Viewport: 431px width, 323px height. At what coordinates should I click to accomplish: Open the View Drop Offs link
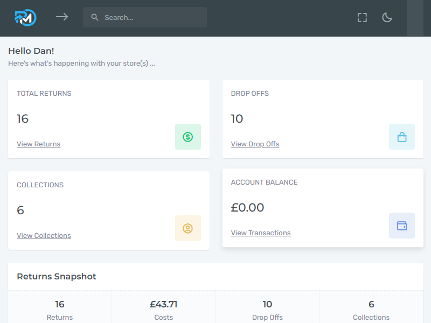(255, 144)
